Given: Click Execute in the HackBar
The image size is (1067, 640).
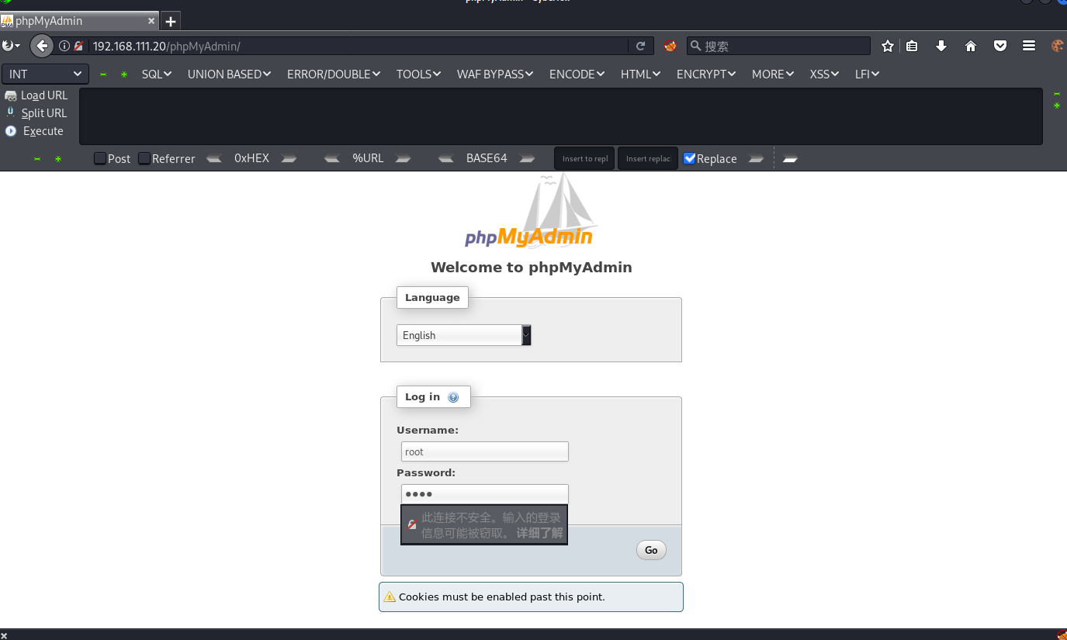Looking at the screenshot, I should (x=34, y=131).
